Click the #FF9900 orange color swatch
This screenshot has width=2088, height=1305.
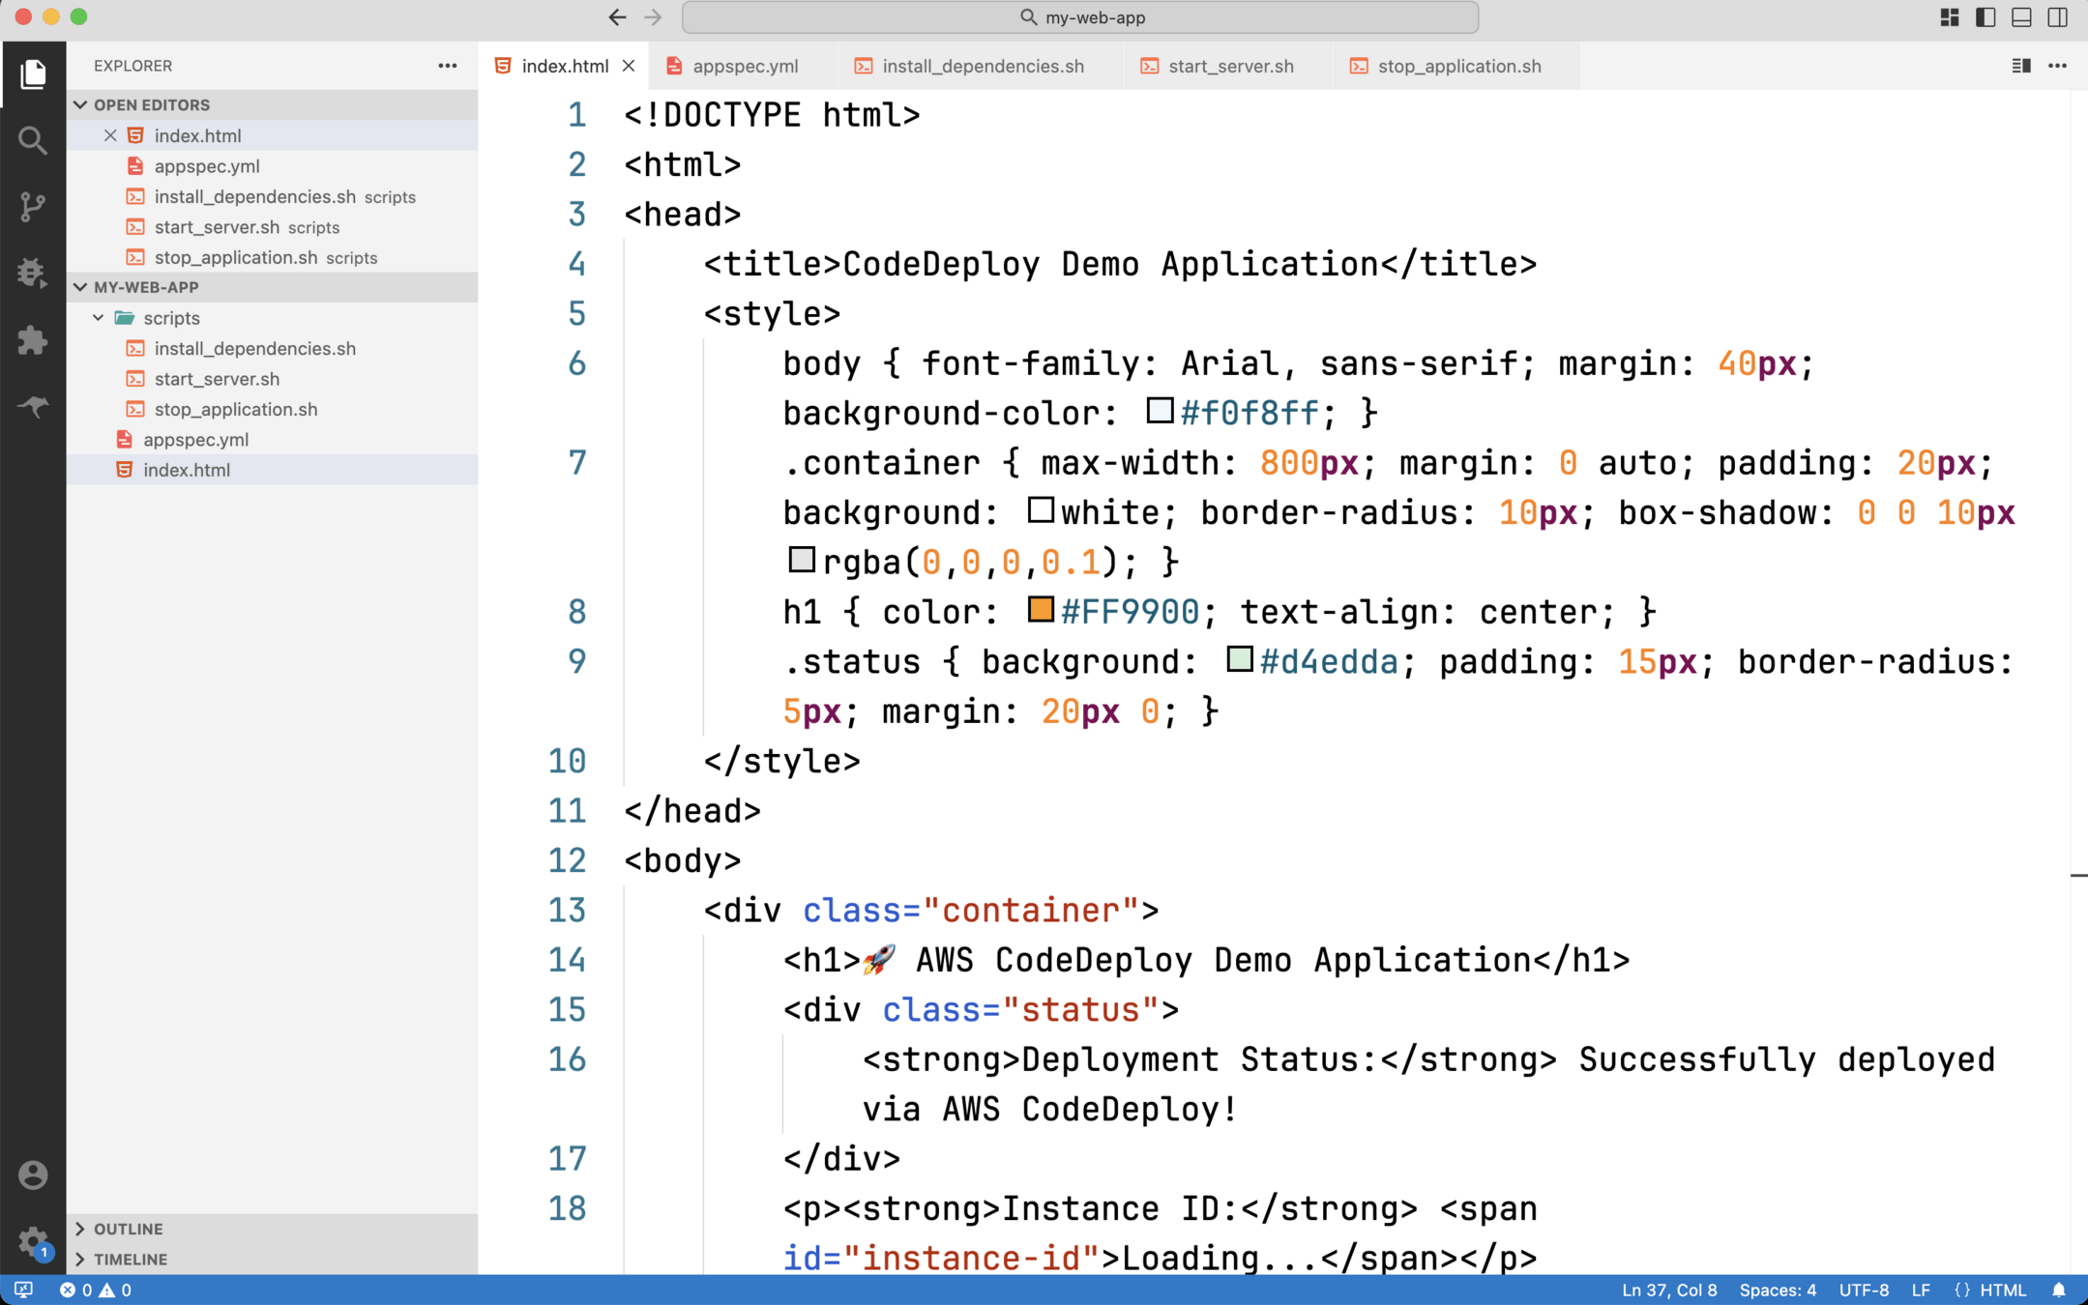tap(1040, 610)
